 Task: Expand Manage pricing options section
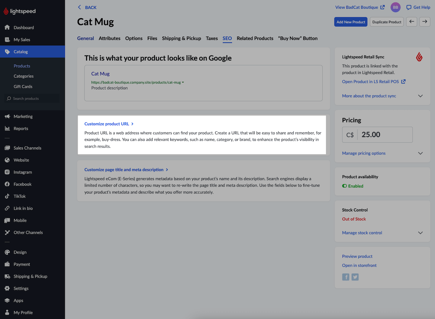[420, 153]
